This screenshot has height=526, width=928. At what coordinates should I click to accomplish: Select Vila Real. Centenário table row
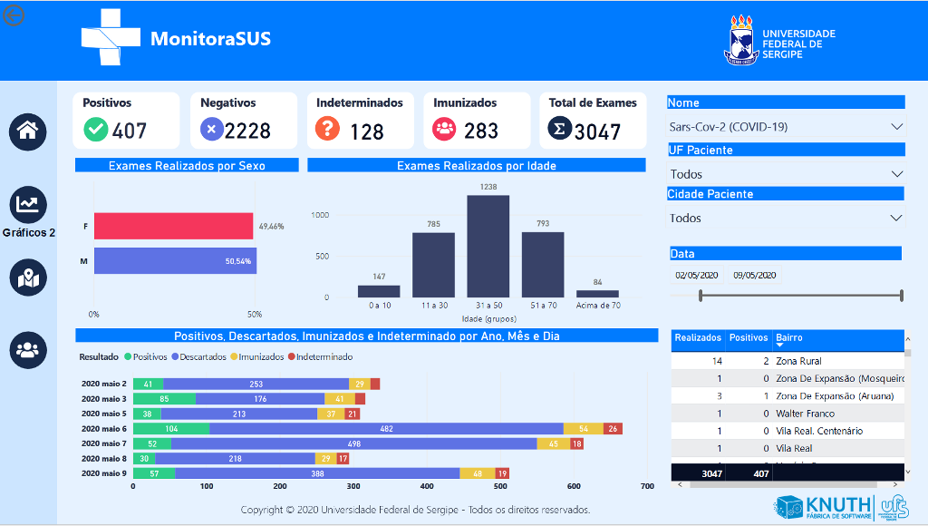(x=788, y=431)
